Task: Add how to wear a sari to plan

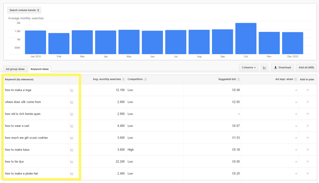Action: (308, 125)
